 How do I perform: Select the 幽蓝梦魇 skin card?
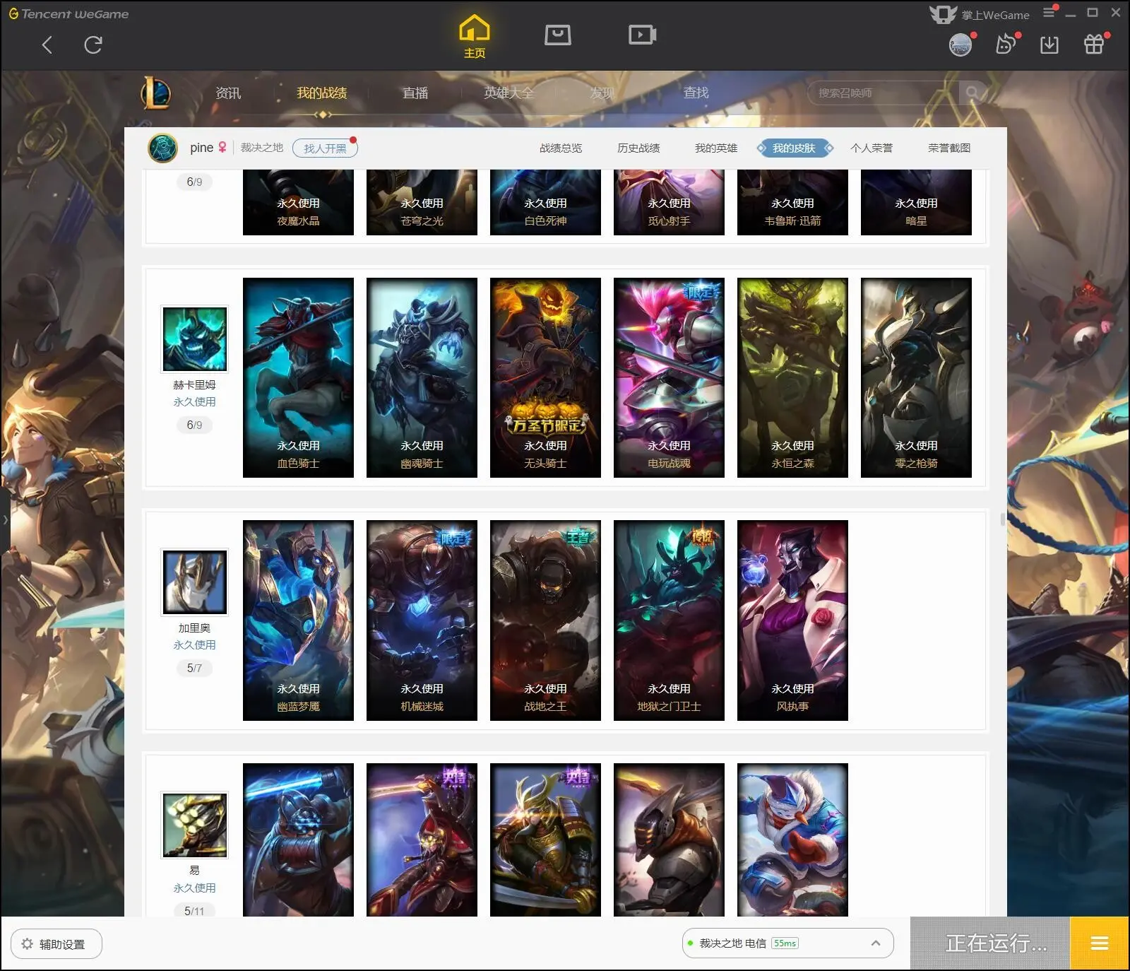tap(298, 620)
